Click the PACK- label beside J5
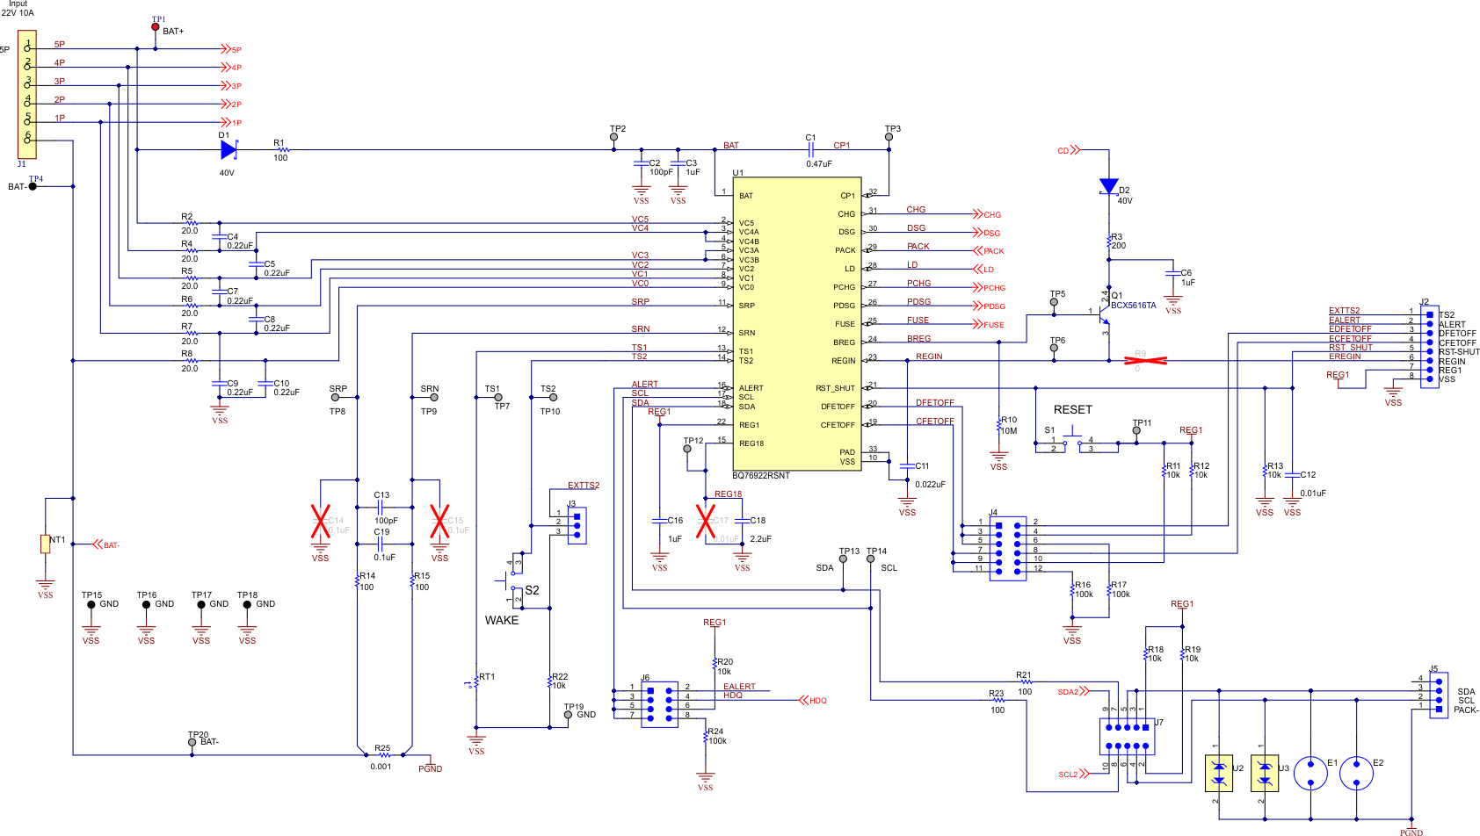The image size is (1480, 836). [x=1467, y=710]
